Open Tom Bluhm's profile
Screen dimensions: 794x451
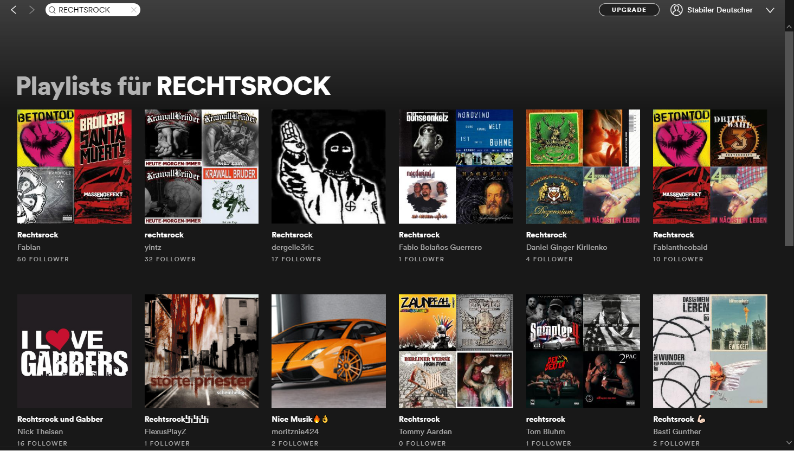point(545,431)
